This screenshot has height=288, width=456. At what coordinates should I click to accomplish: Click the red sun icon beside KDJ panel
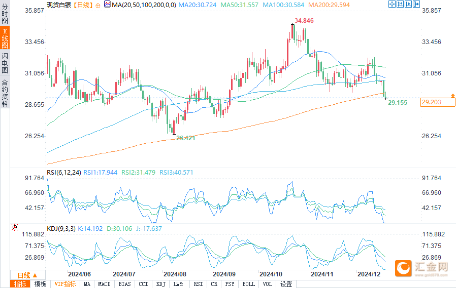point(15,227)
